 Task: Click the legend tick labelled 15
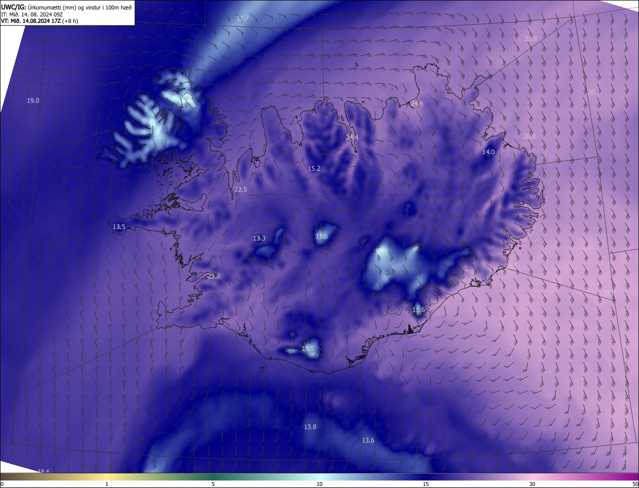[426, 484]
